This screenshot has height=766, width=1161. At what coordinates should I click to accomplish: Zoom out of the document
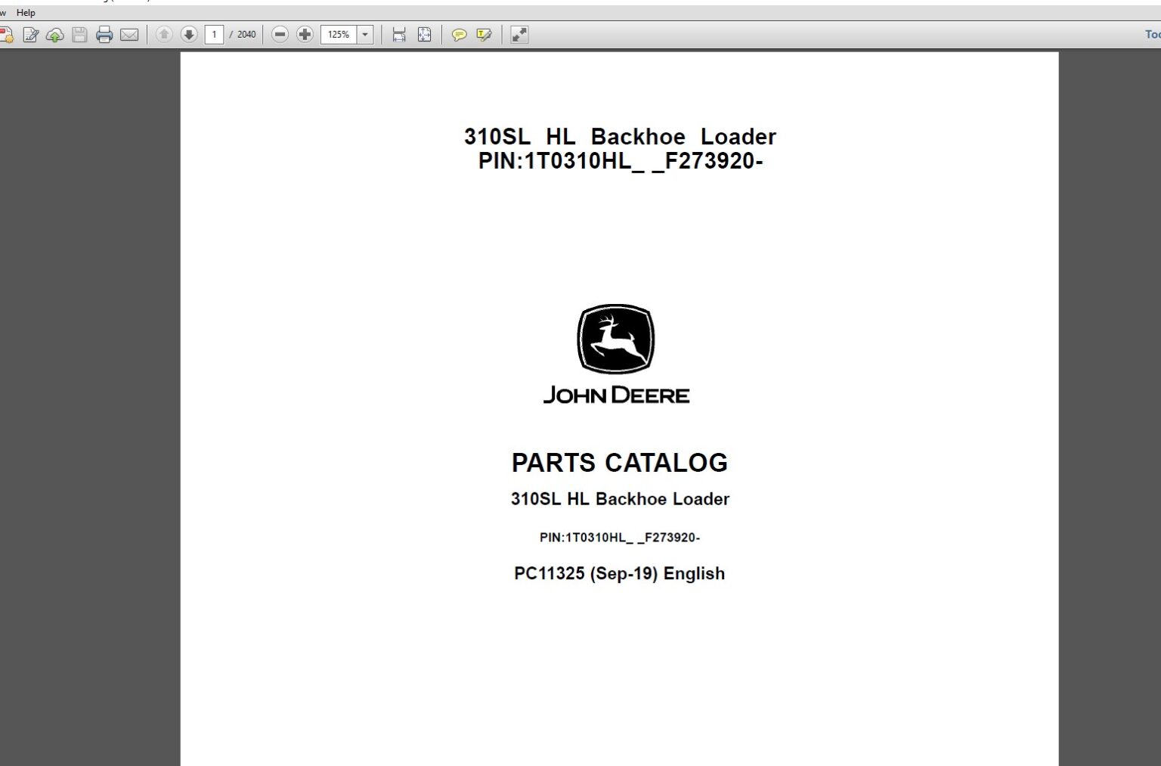(280, 34)
